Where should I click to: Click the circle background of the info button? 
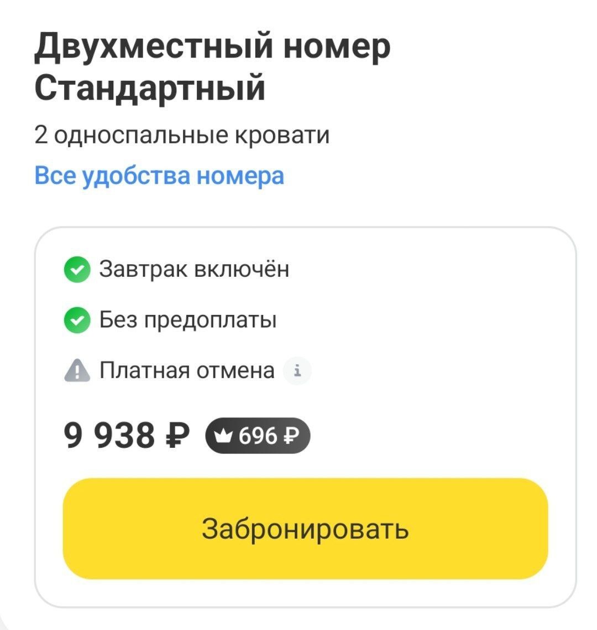pyautogui.click(x=297, y=371)
